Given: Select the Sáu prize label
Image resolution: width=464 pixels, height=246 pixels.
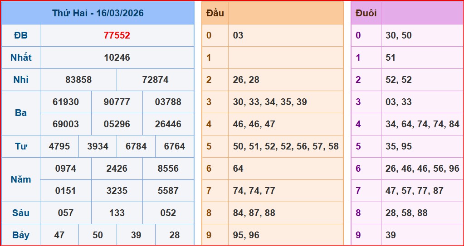Looking at the screenshot, I should (21, 212).
